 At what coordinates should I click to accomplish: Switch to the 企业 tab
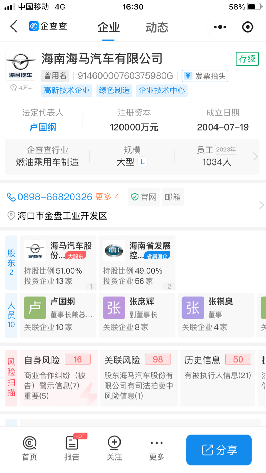pyautogui.click(x=108, y=27)
